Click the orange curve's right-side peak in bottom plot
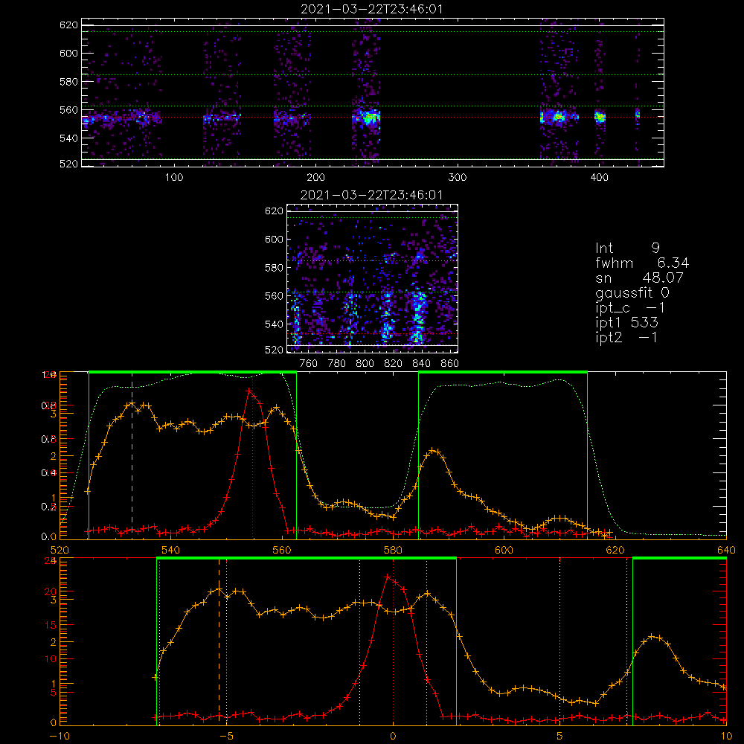 pos(652,636)
